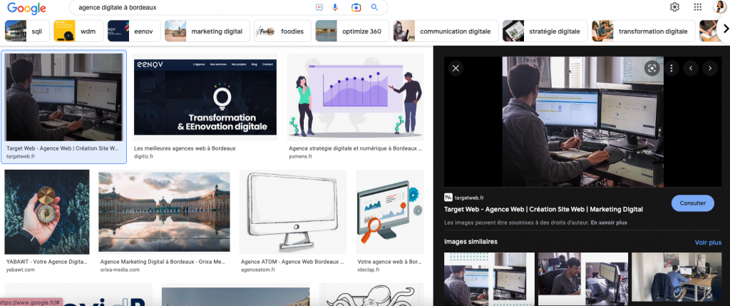
Task: Open the En savoir plus link
Action: (x=609, y=223)
